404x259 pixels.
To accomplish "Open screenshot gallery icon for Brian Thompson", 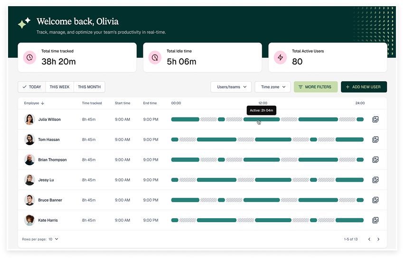I will [x=375, y=160].
